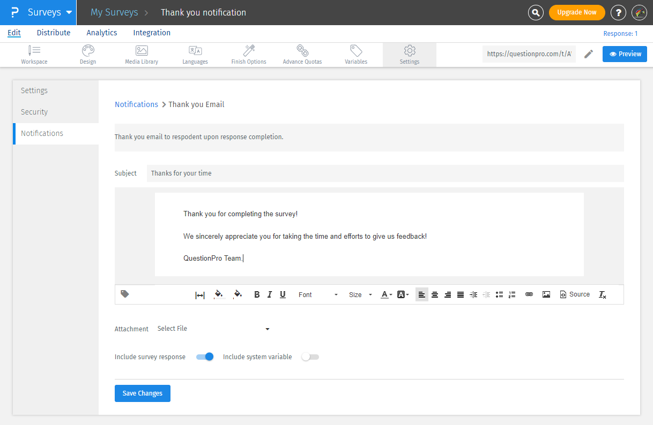The width and height of the screenshot is (653, 425).
Task: Click the Bold formatting icon
Action: coord(257,295)
